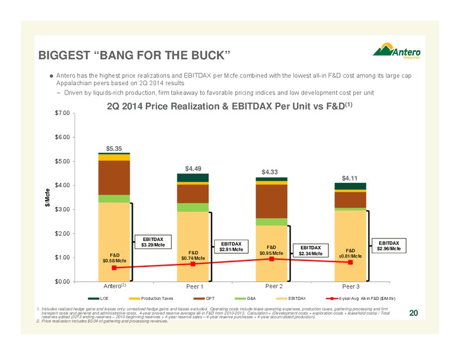Click the chart title 2Q 2014 Price Realization
The width and height of the screenshot is (460, 355).
(229, 106)
